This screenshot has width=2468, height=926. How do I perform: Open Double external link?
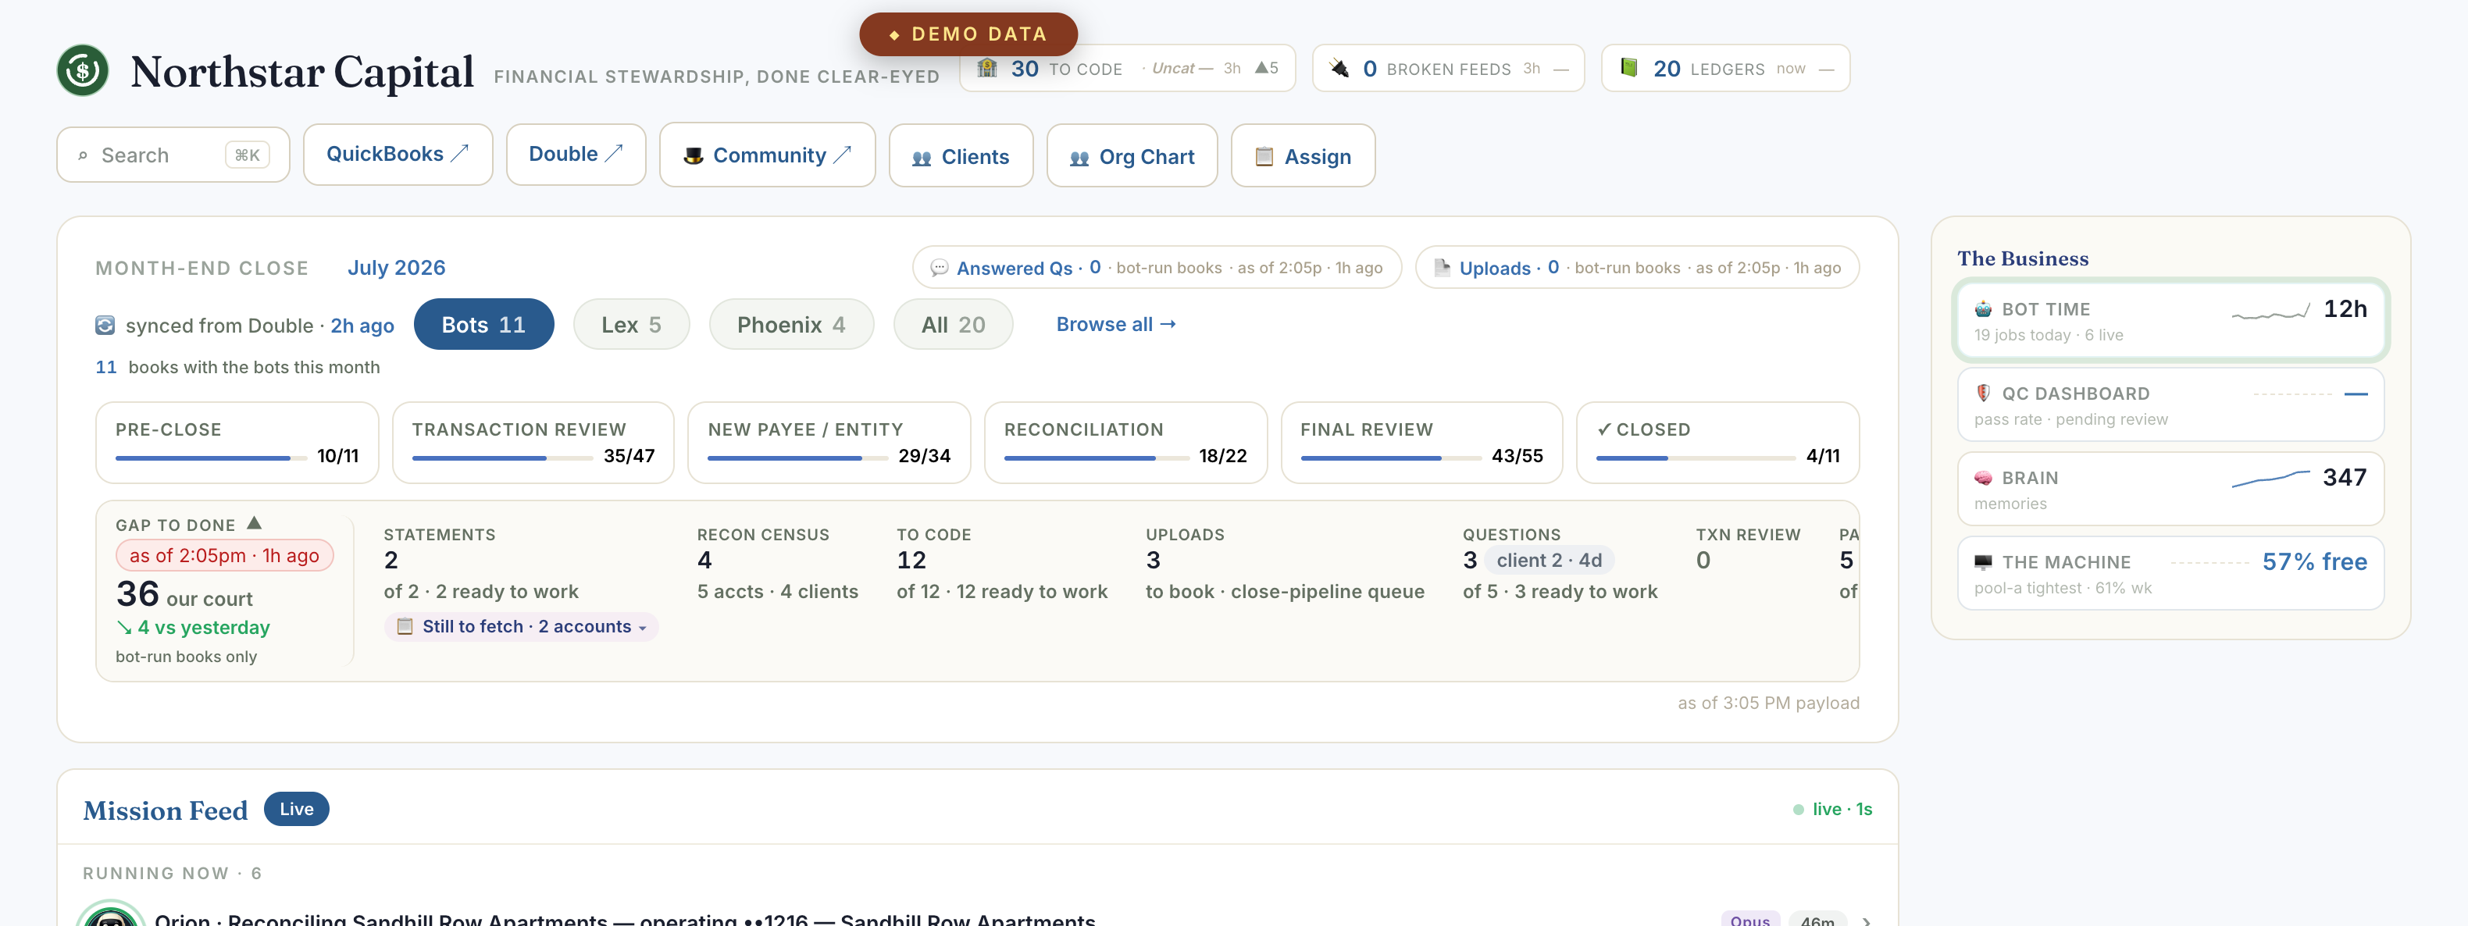pyautogui.click(x=576, y=154)
